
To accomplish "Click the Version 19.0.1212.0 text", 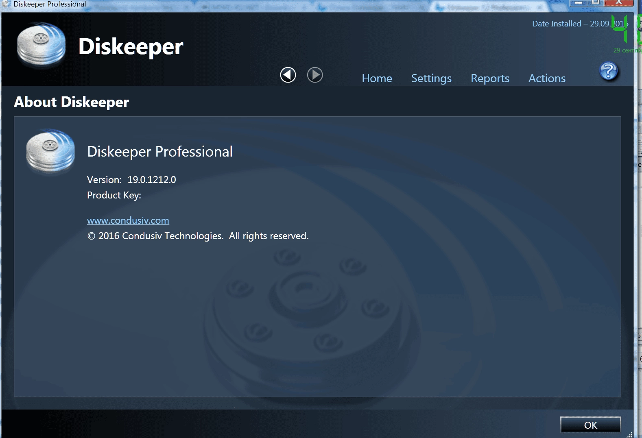I will [131, 180].
